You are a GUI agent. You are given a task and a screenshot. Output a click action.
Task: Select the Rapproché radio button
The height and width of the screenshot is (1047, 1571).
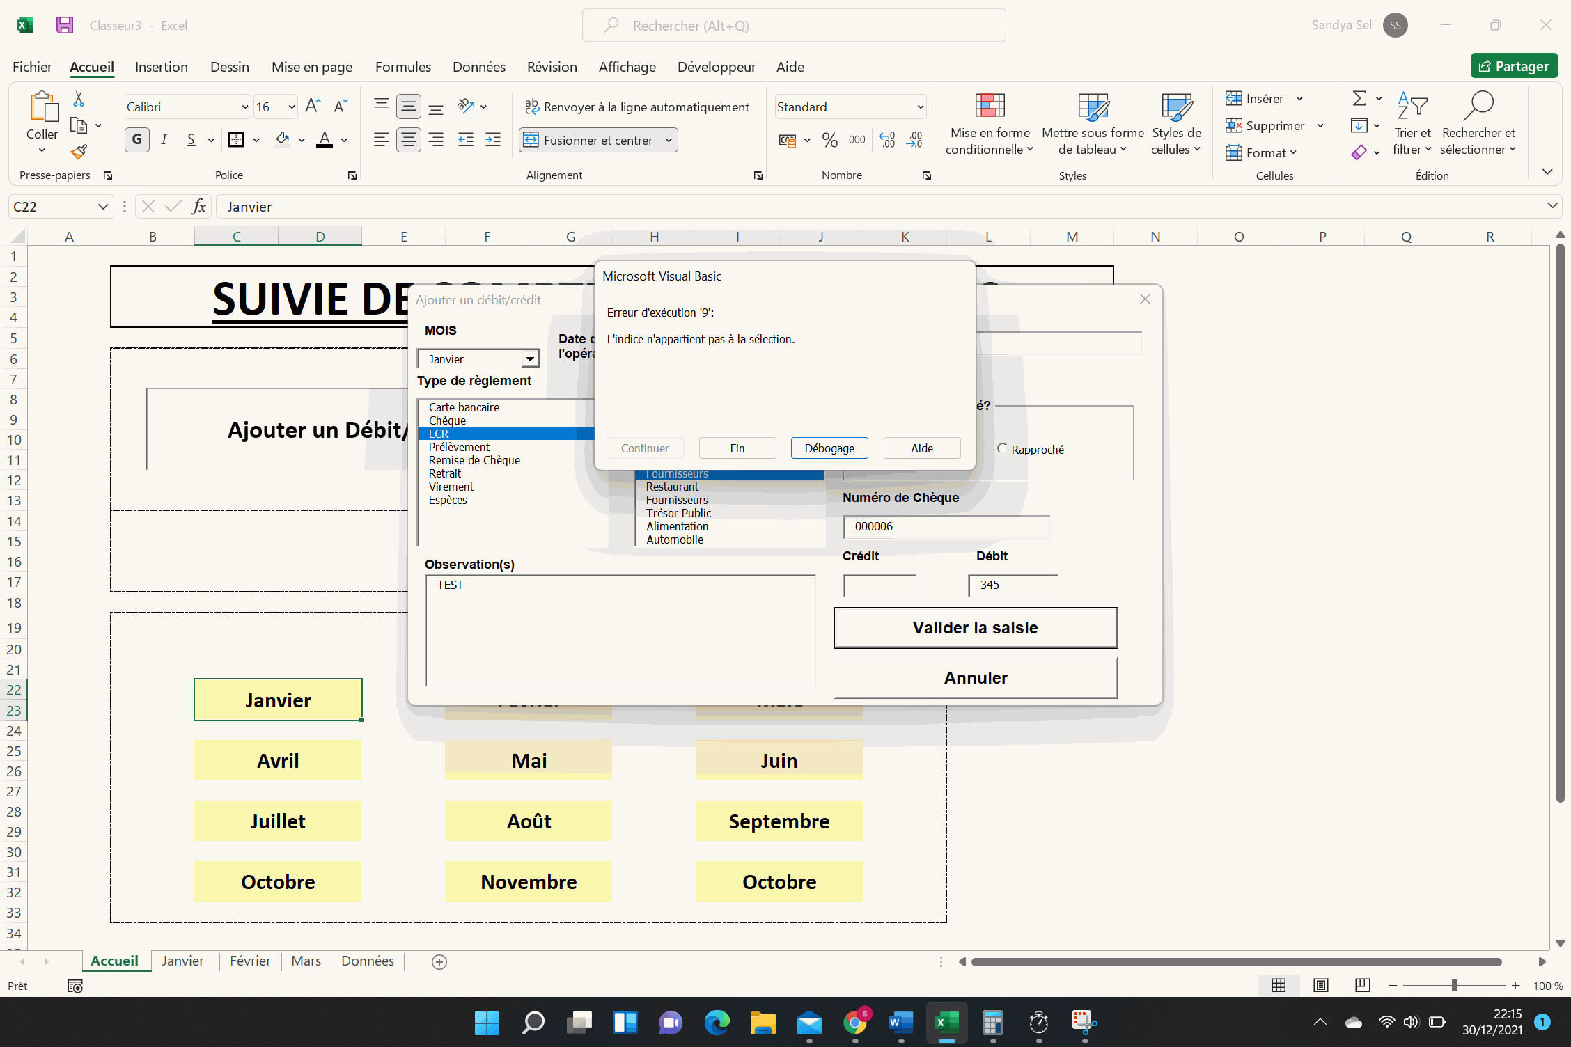[x=1002, y=449]
